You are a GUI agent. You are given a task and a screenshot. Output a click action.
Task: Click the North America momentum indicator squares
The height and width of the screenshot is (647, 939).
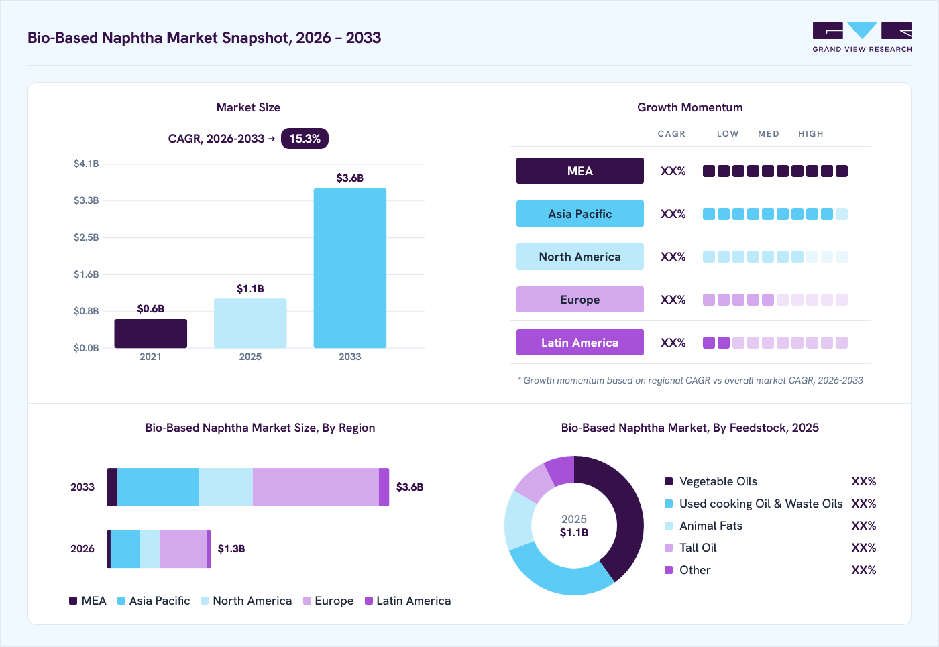(x=775, y=257)
